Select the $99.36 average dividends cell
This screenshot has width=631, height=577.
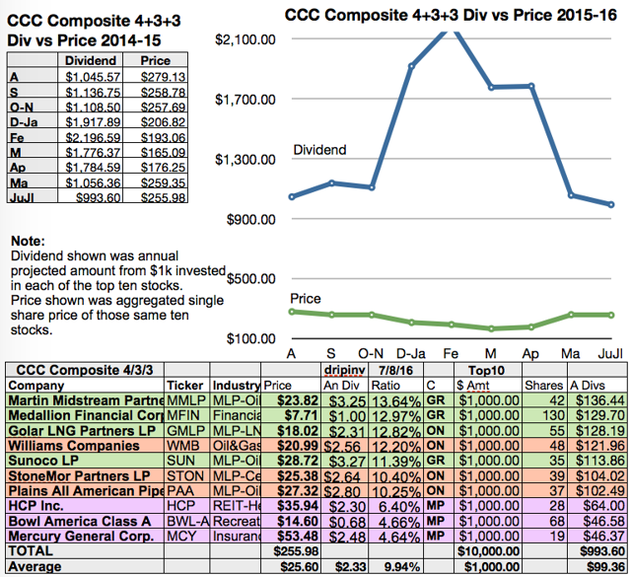click(x=597, y=566)
